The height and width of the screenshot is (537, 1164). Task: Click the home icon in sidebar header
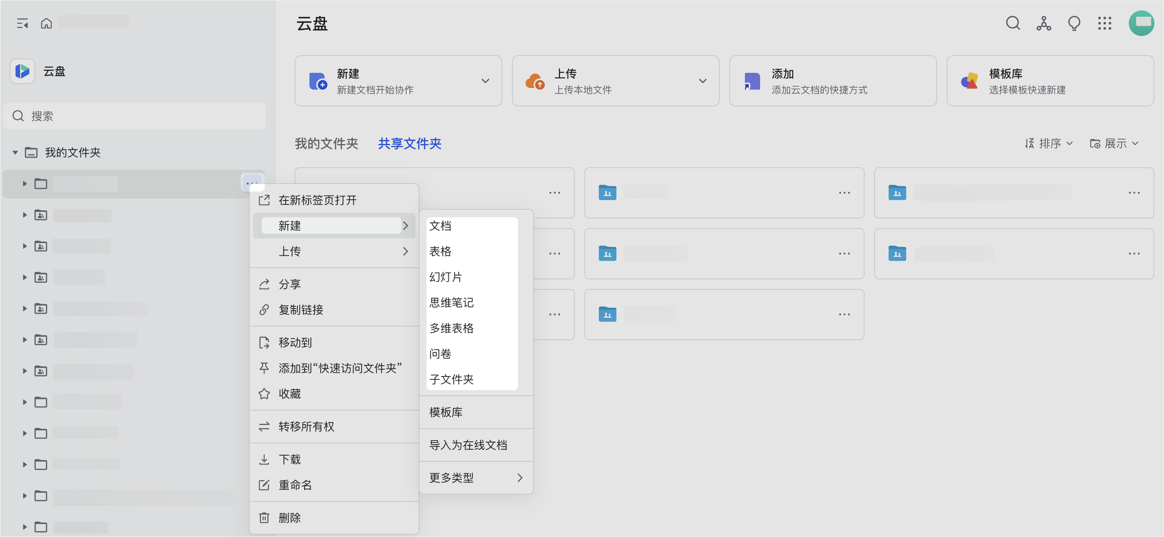pos(46,23)
